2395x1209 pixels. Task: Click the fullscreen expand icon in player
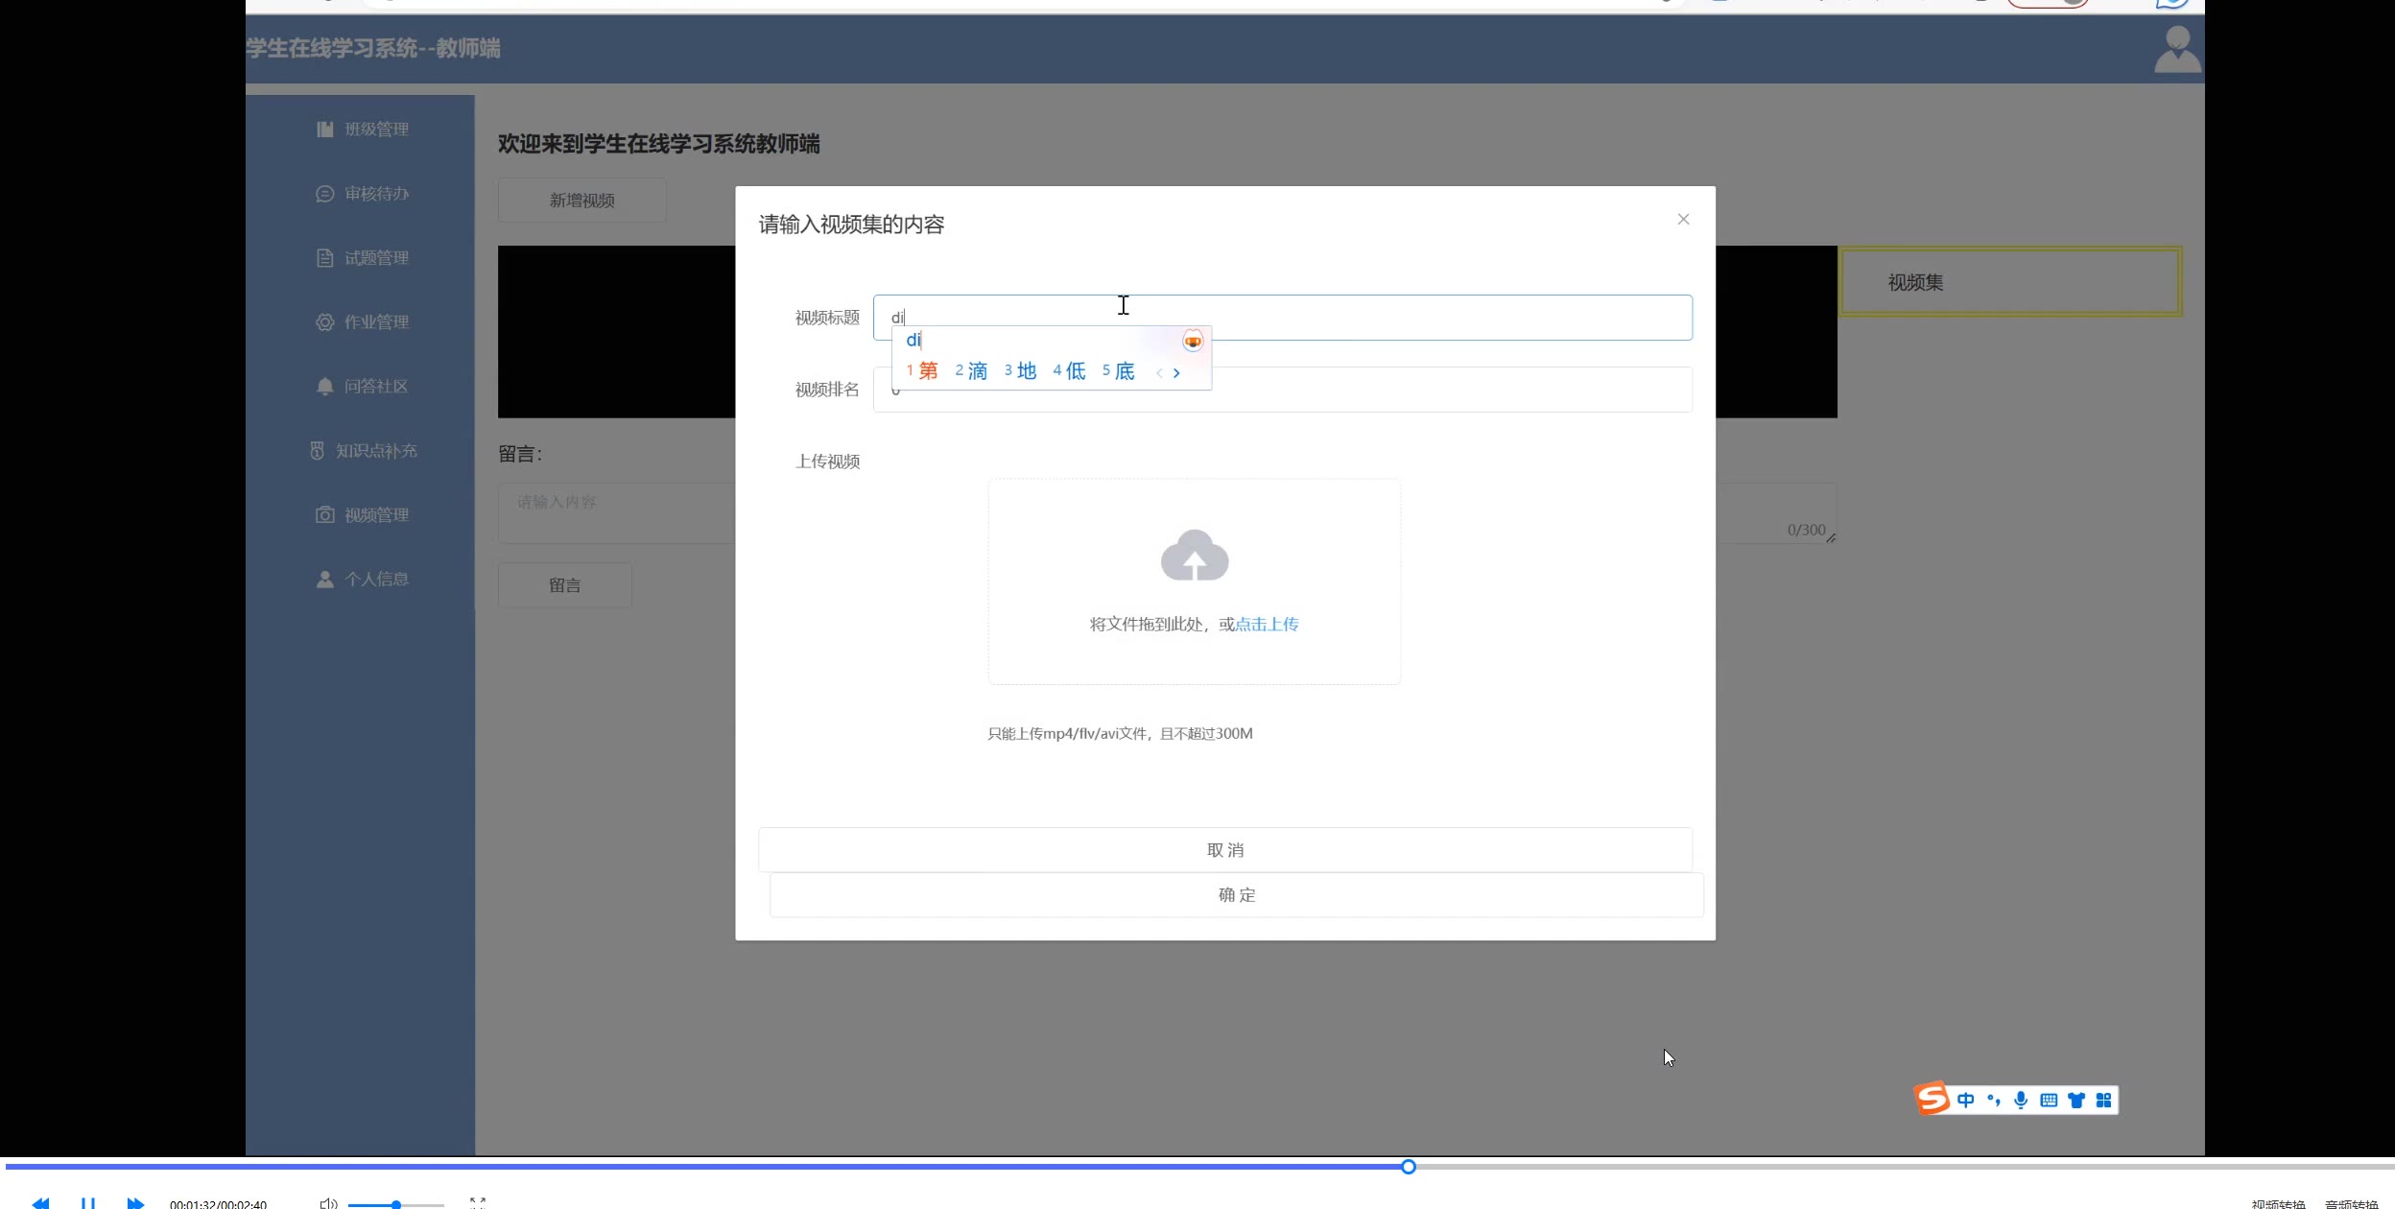point(478,1202)
